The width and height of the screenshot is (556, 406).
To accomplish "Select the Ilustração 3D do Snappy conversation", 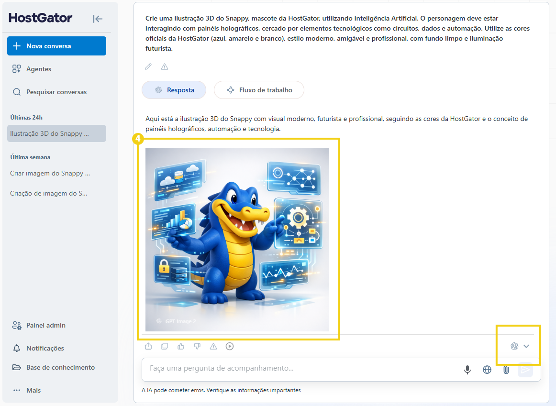I will click(x=56, y=133).
